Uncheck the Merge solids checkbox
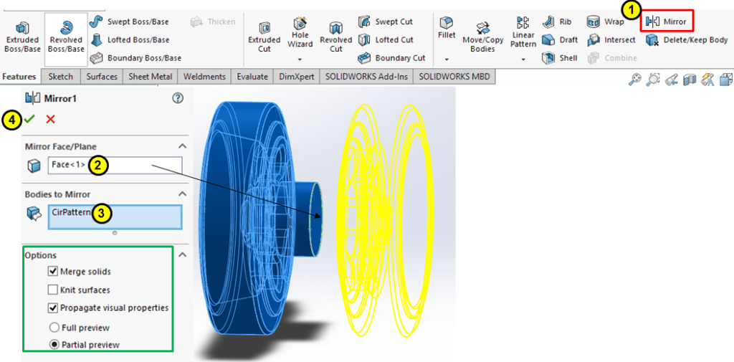 point(52,272)
